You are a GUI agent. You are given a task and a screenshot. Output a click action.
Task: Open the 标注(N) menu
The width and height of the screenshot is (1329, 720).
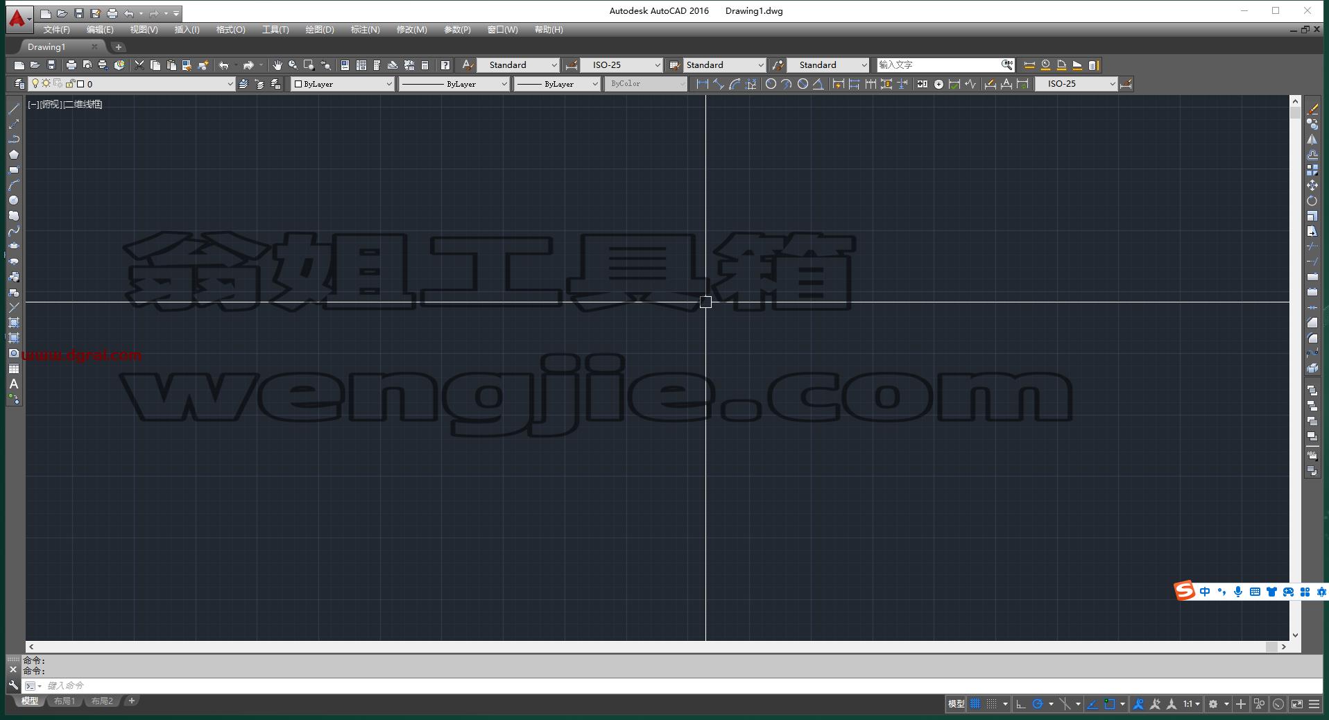[x=365, y=30]
